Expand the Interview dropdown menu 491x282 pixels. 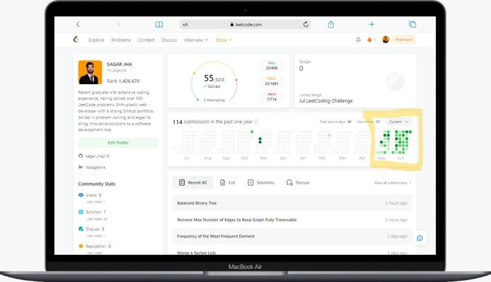click(196, 40)
